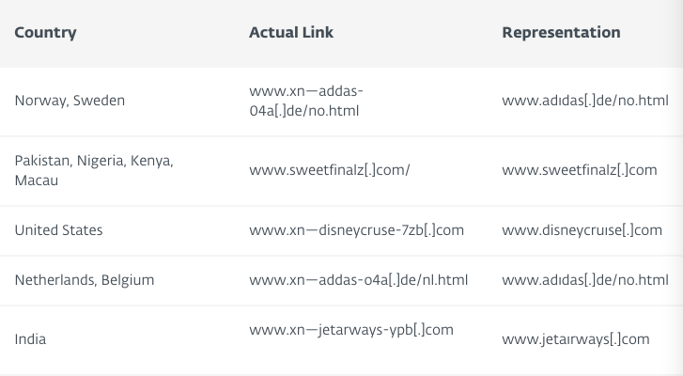The image size is (683, 376).
Task: Click the actual link ending in de/nl.html
Action: (x=358, y=280)
